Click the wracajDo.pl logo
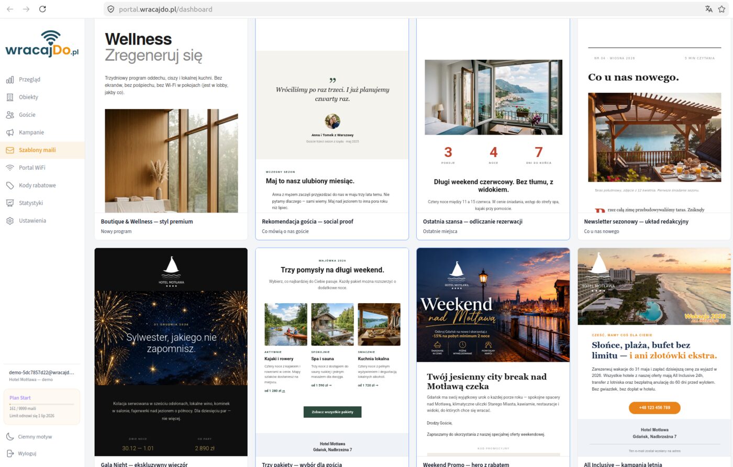Image resolution: width=733 pixels, height=467 pixels. [x=42, y=44]
